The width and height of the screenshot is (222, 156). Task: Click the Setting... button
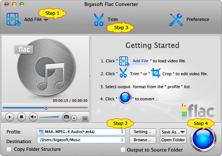tap(143, 132)
